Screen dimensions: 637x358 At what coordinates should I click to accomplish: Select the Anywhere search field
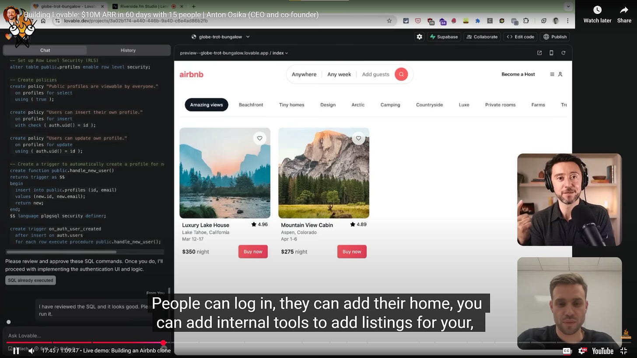click(x=304, y=74)
